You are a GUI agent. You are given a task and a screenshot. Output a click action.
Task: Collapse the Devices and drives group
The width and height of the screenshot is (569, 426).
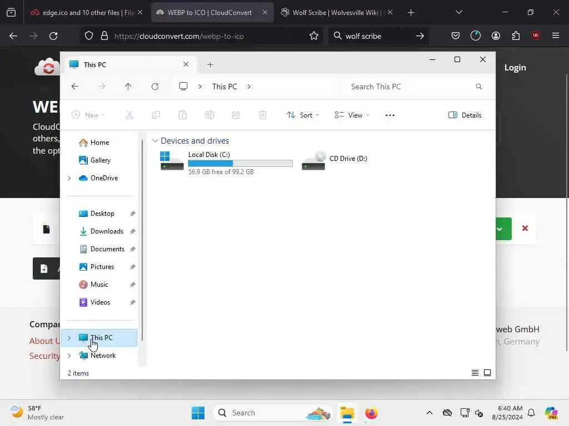click(155, 140)
